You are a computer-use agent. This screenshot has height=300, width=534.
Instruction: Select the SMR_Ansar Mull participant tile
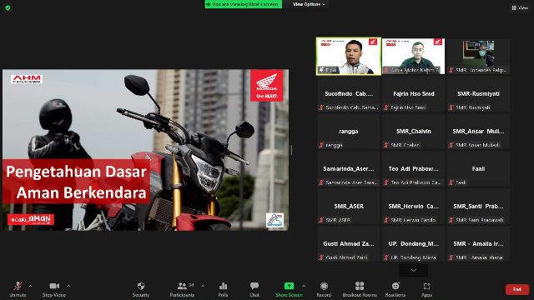(478, 132)
